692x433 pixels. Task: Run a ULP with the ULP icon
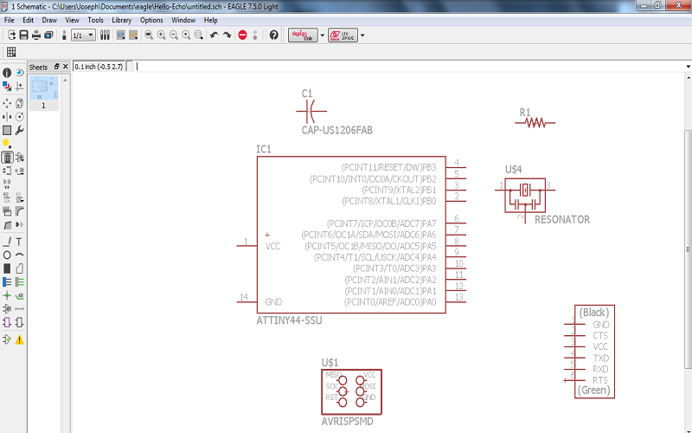click(133, 35)
